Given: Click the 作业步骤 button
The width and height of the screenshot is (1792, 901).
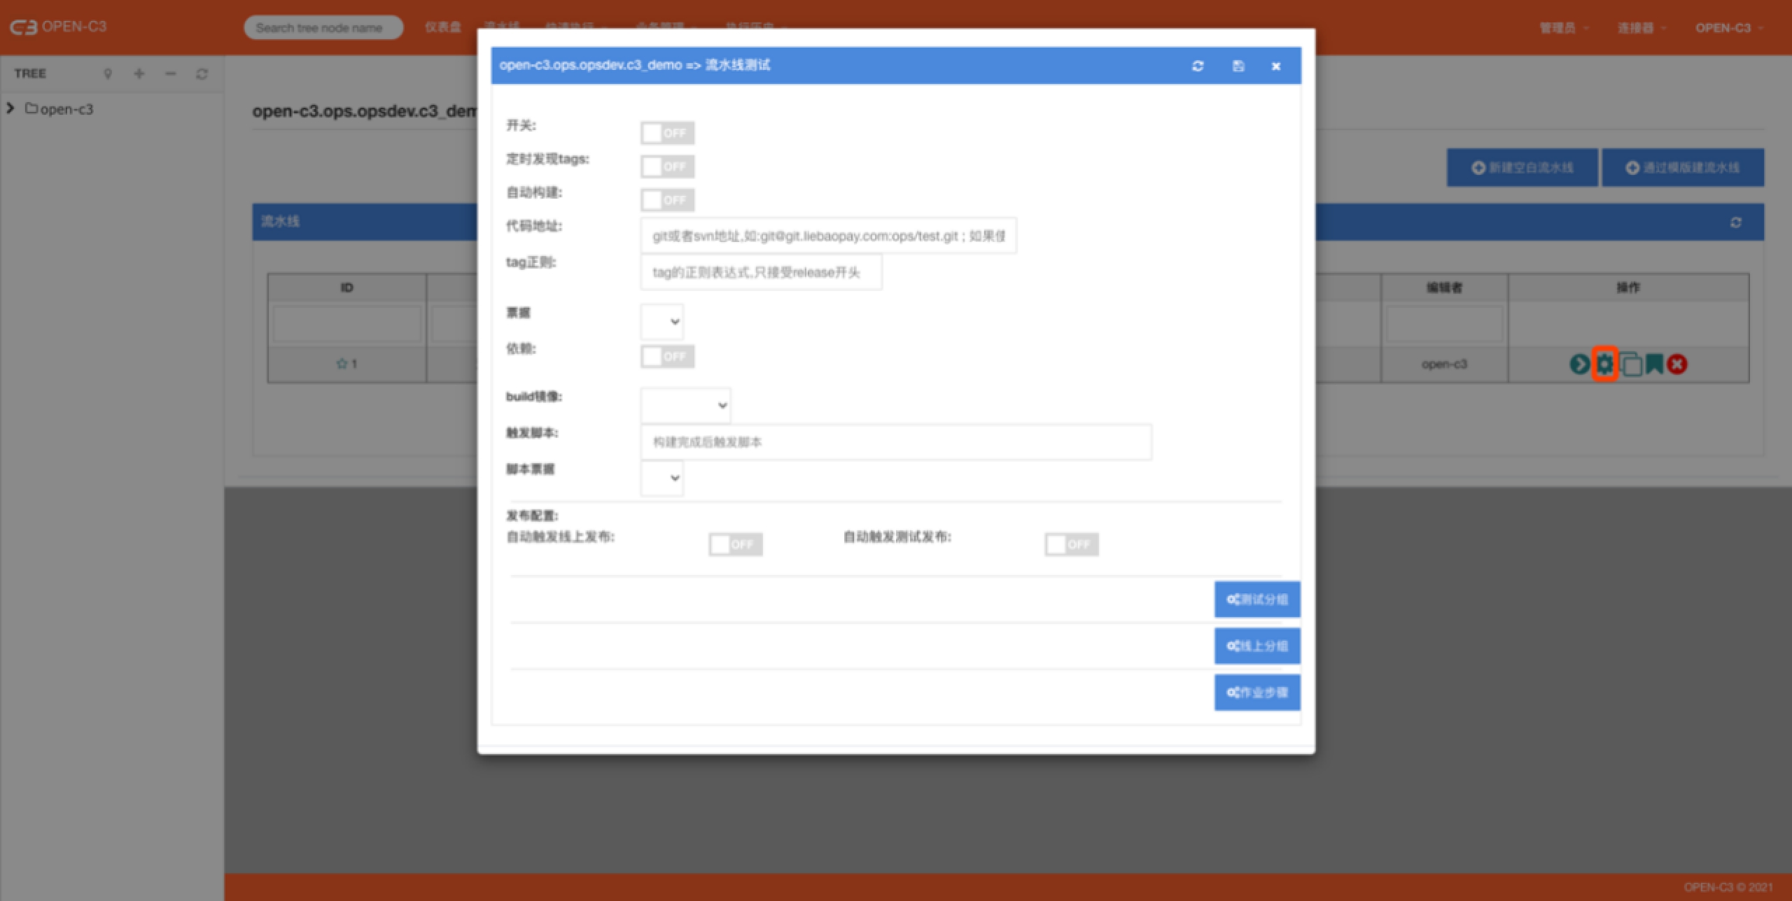Looking at the screenshot, I should point(1257,693).
